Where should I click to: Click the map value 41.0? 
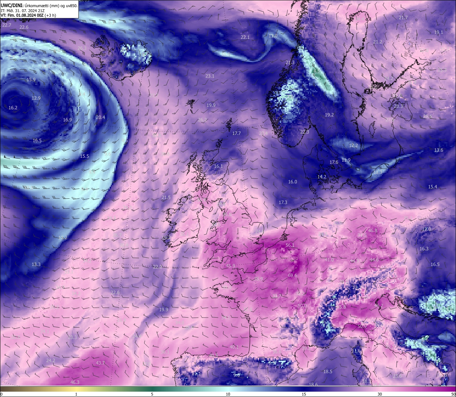coord(329,260)
